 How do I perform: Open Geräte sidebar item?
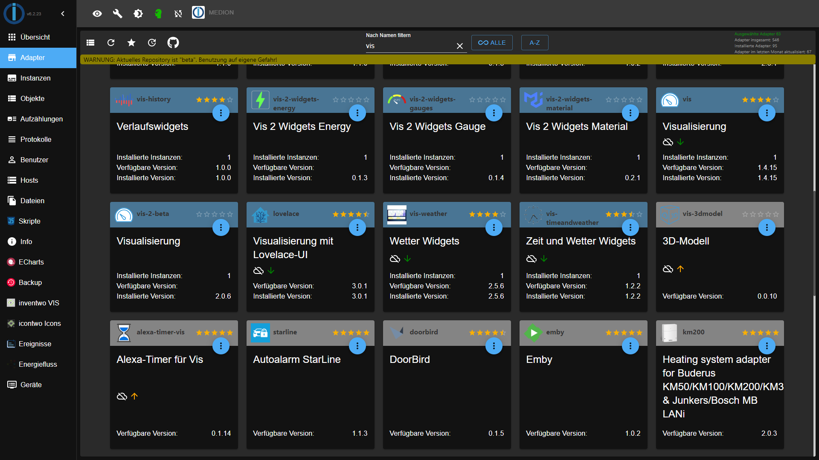(38, 385)
